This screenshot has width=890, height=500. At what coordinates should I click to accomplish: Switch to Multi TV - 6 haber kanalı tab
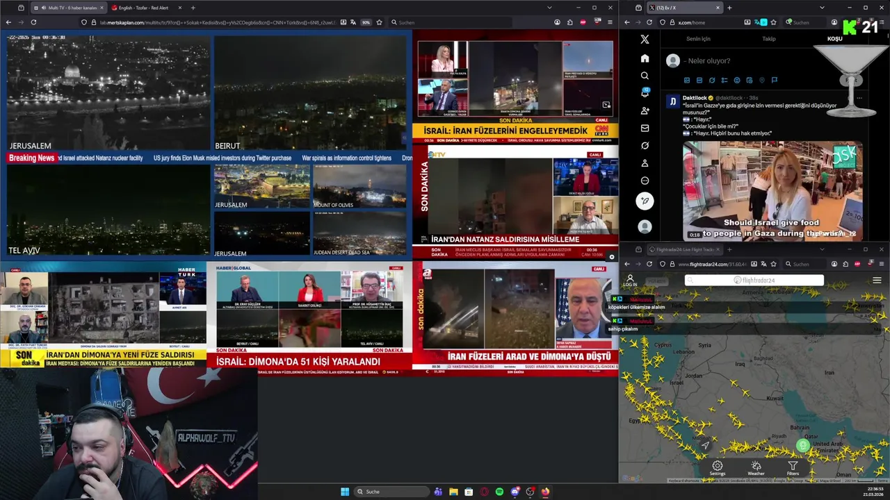(68, 8)
